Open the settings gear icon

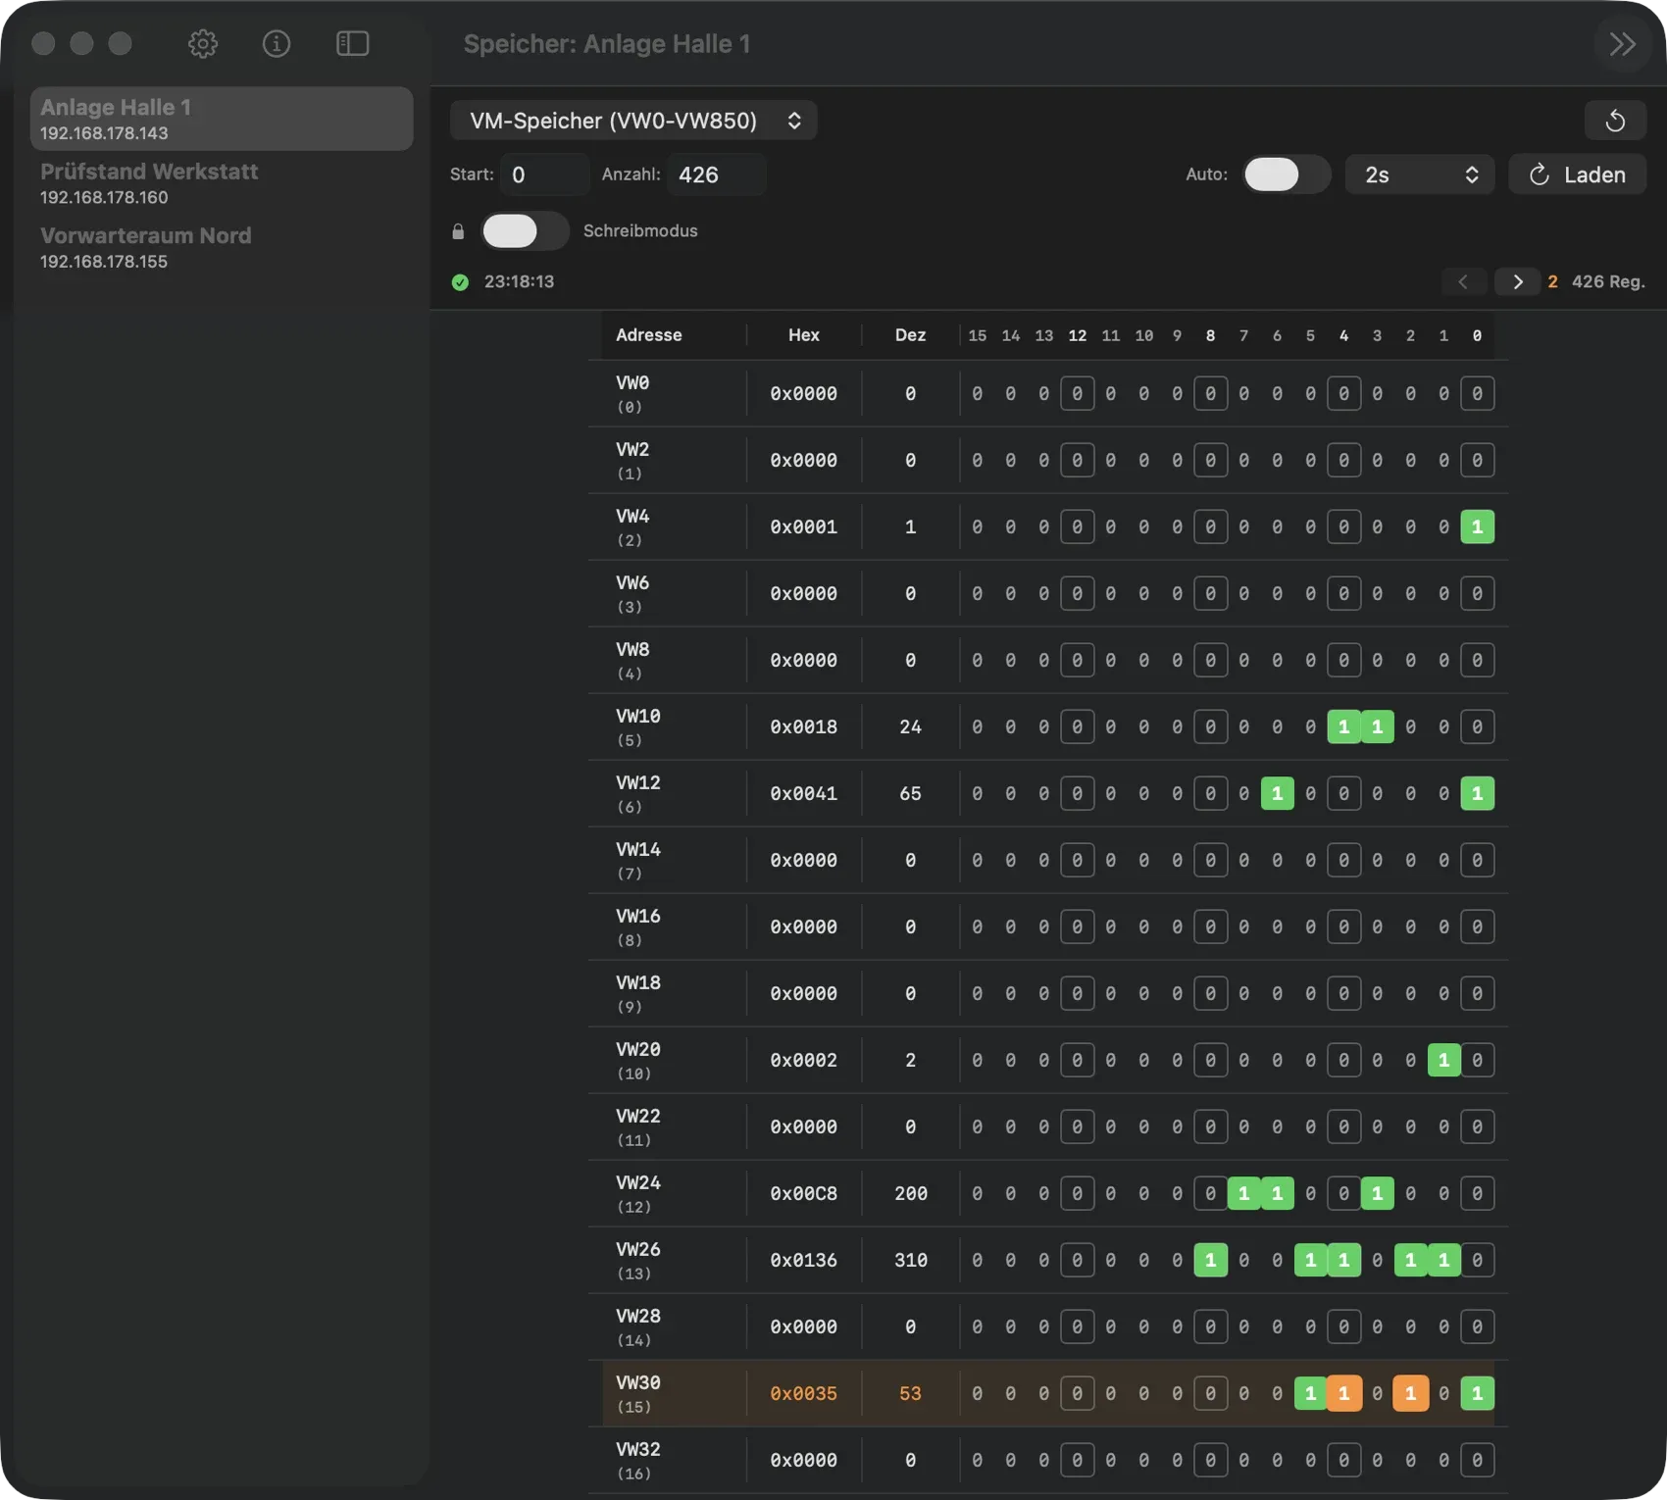click(203, 43)
